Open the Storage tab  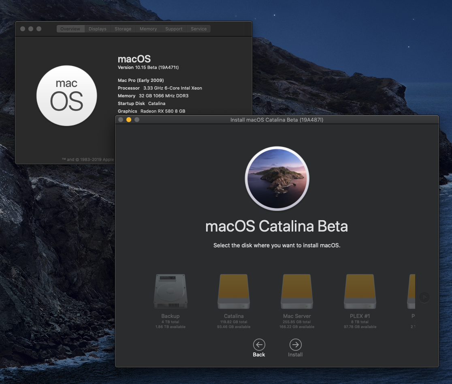[x=123, y=29]
